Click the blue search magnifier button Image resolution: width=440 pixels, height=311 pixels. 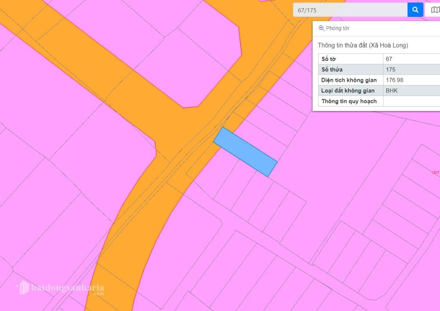[415, 10]
